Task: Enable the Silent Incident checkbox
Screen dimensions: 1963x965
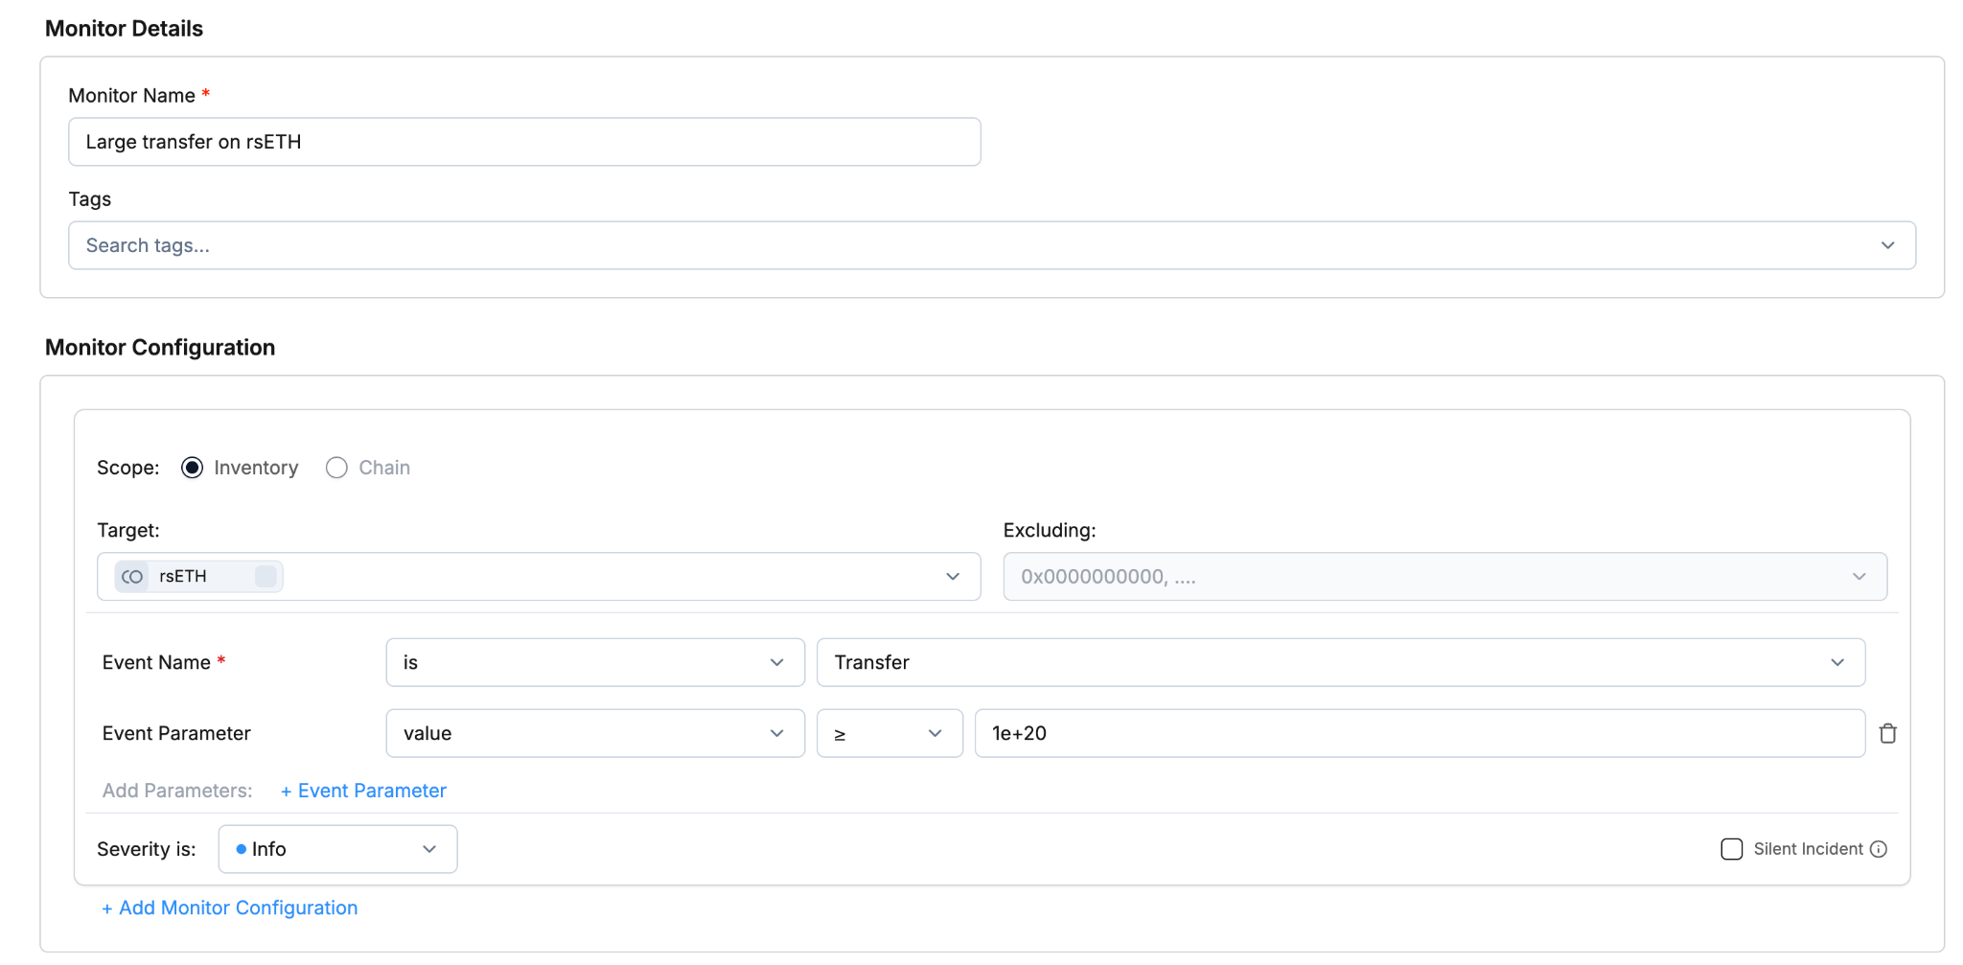Action: pos(1731,849)
